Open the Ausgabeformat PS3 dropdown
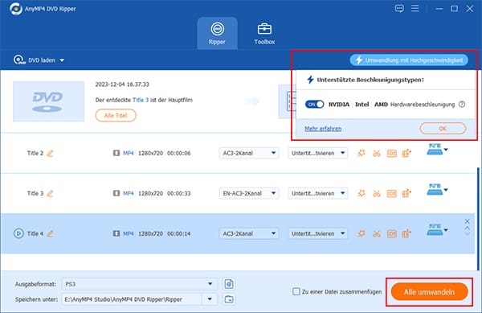 click(x=139, y=284)
